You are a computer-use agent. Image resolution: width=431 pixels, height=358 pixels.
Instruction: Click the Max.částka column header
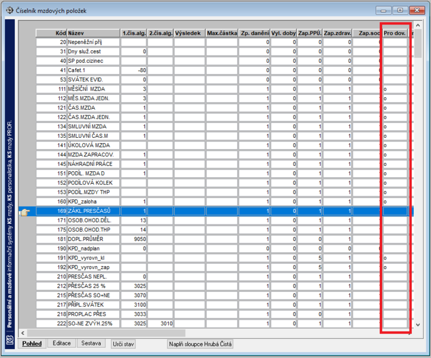(222, 33)
